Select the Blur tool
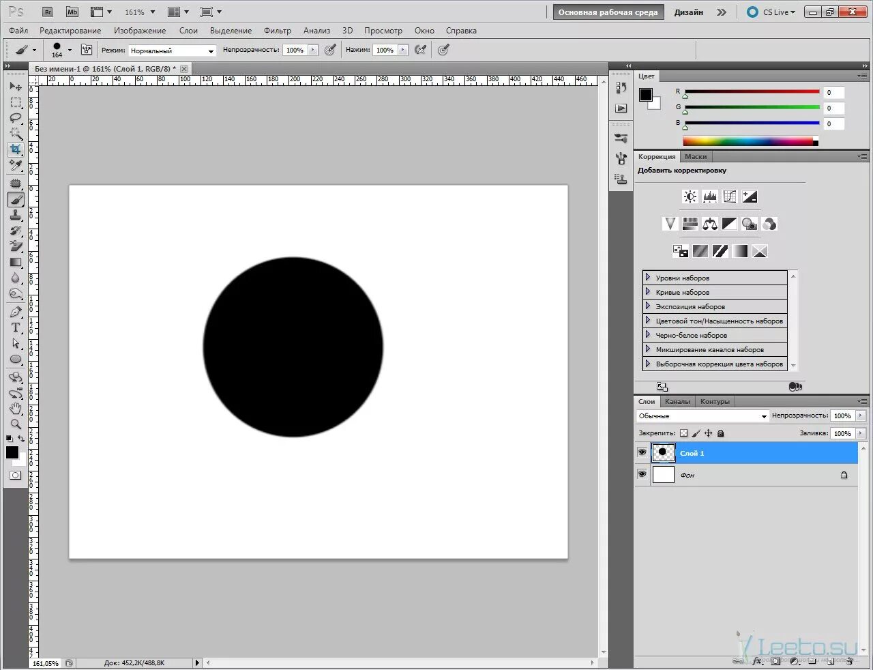 (x=16, y=278)
